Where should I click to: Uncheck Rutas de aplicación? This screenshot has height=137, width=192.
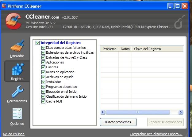[43, 72]
